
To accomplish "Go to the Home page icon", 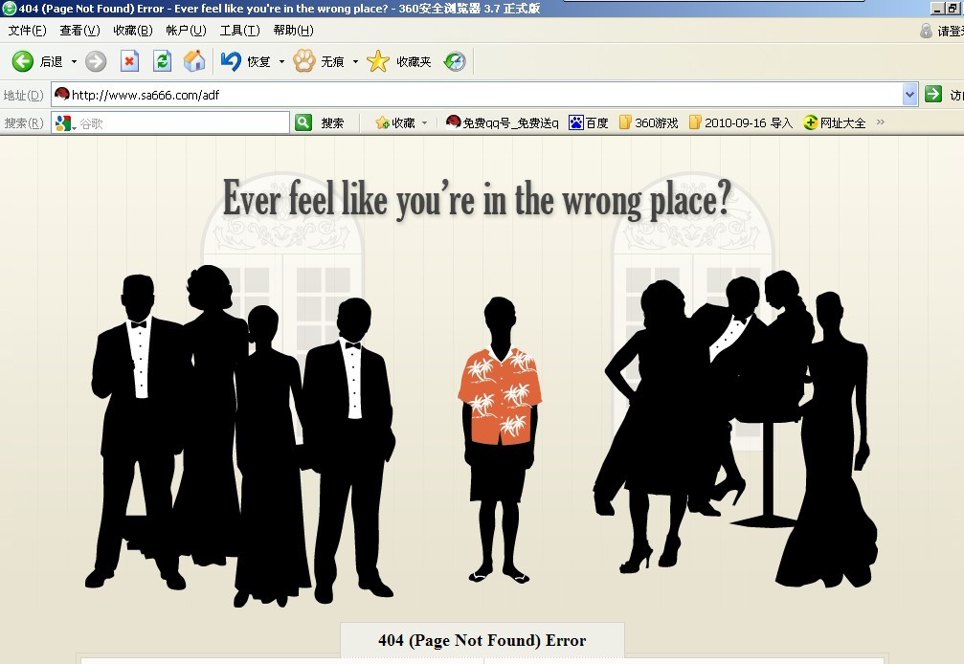I will pyautogui.click(x=194, y=61).
